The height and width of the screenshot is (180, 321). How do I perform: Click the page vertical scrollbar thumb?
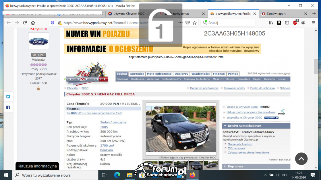316,66
